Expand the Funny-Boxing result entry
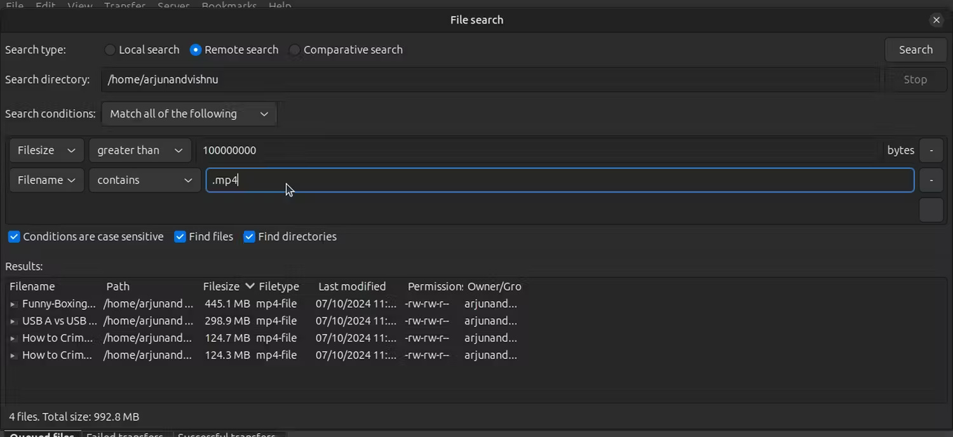 click(x=13, y=304)
